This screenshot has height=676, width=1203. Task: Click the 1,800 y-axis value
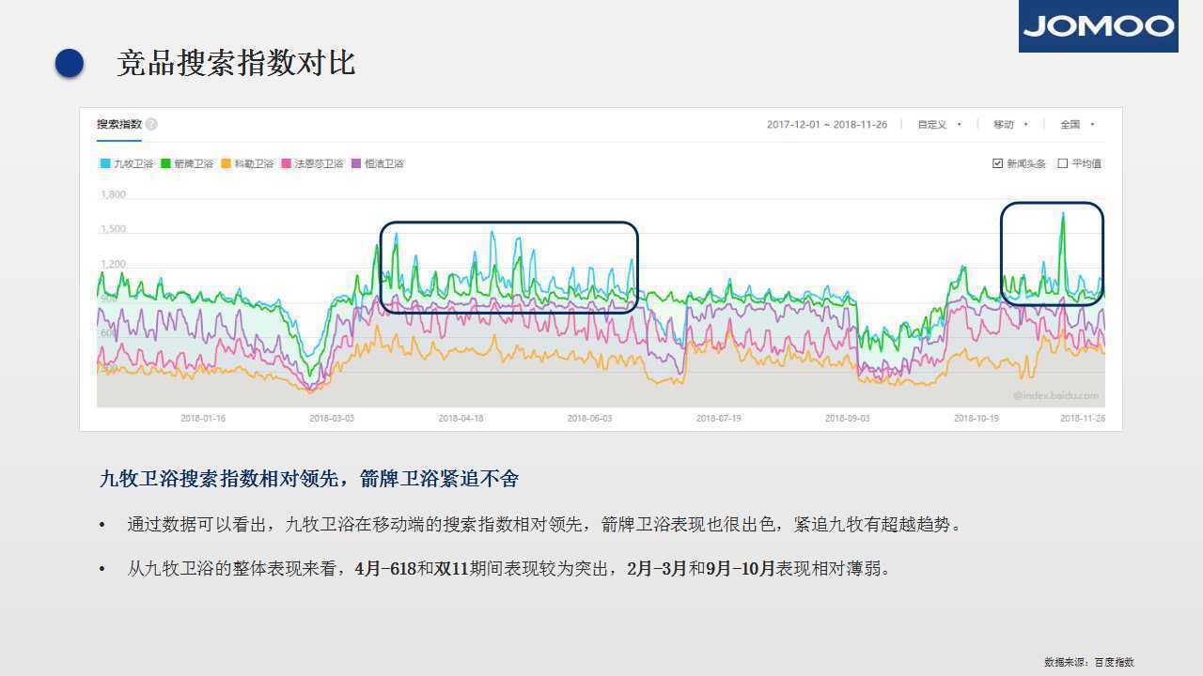pyautogui.click(x=113, y=194)
